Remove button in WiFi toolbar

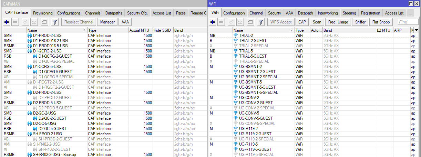(x=222, y=22)
